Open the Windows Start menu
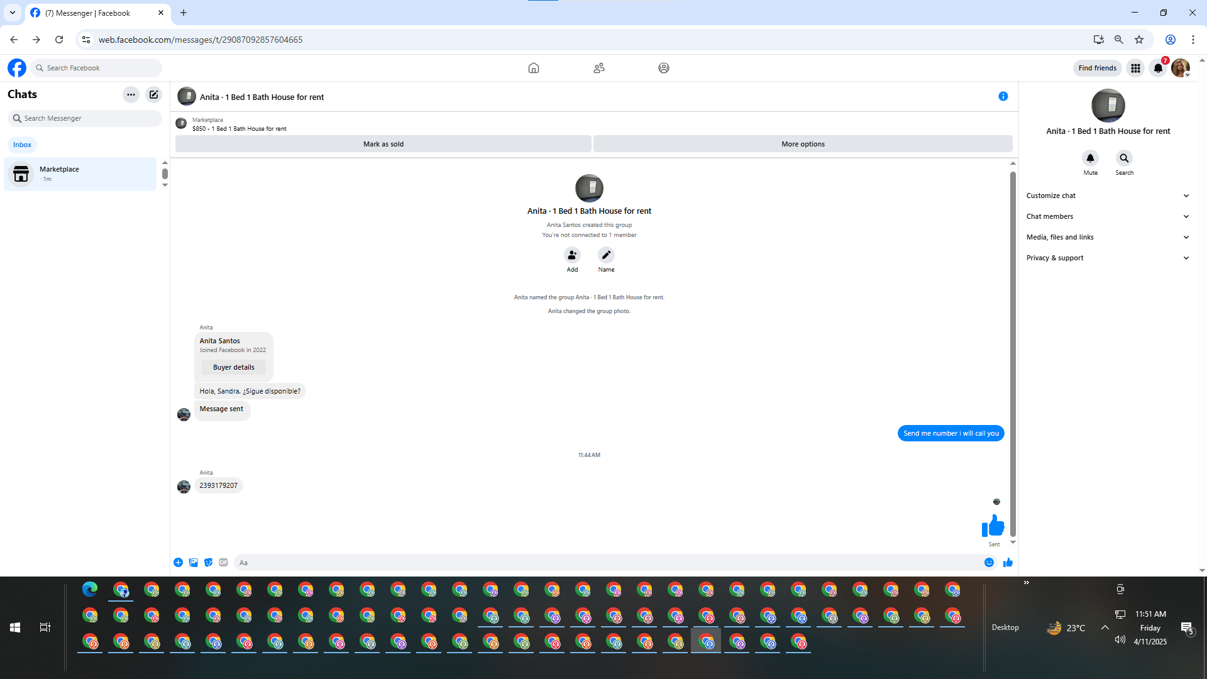The width and height of the screenshot is (1207, 679). tap(15, 627)
